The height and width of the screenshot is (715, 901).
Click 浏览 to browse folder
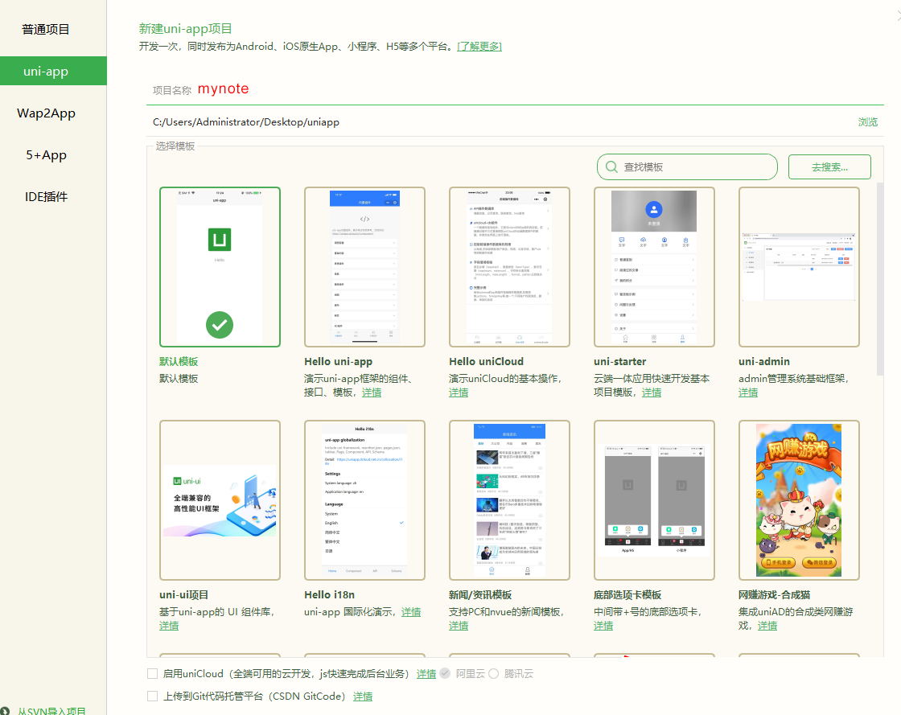(868, 121)
